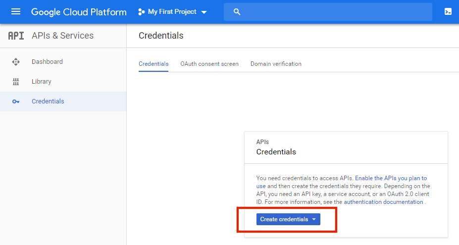
Task: Switch to OAuth consent screen tab
Action: click(x=209, y=64)
